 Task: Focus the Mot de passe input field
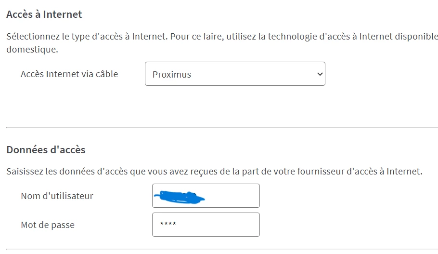[x=206, y=225]
